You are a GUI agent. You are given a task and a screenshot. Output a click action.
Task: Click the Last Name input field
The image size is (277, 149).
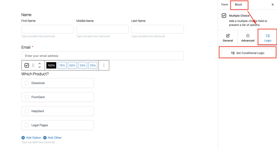pyautogui.click(x=157, y=29)
